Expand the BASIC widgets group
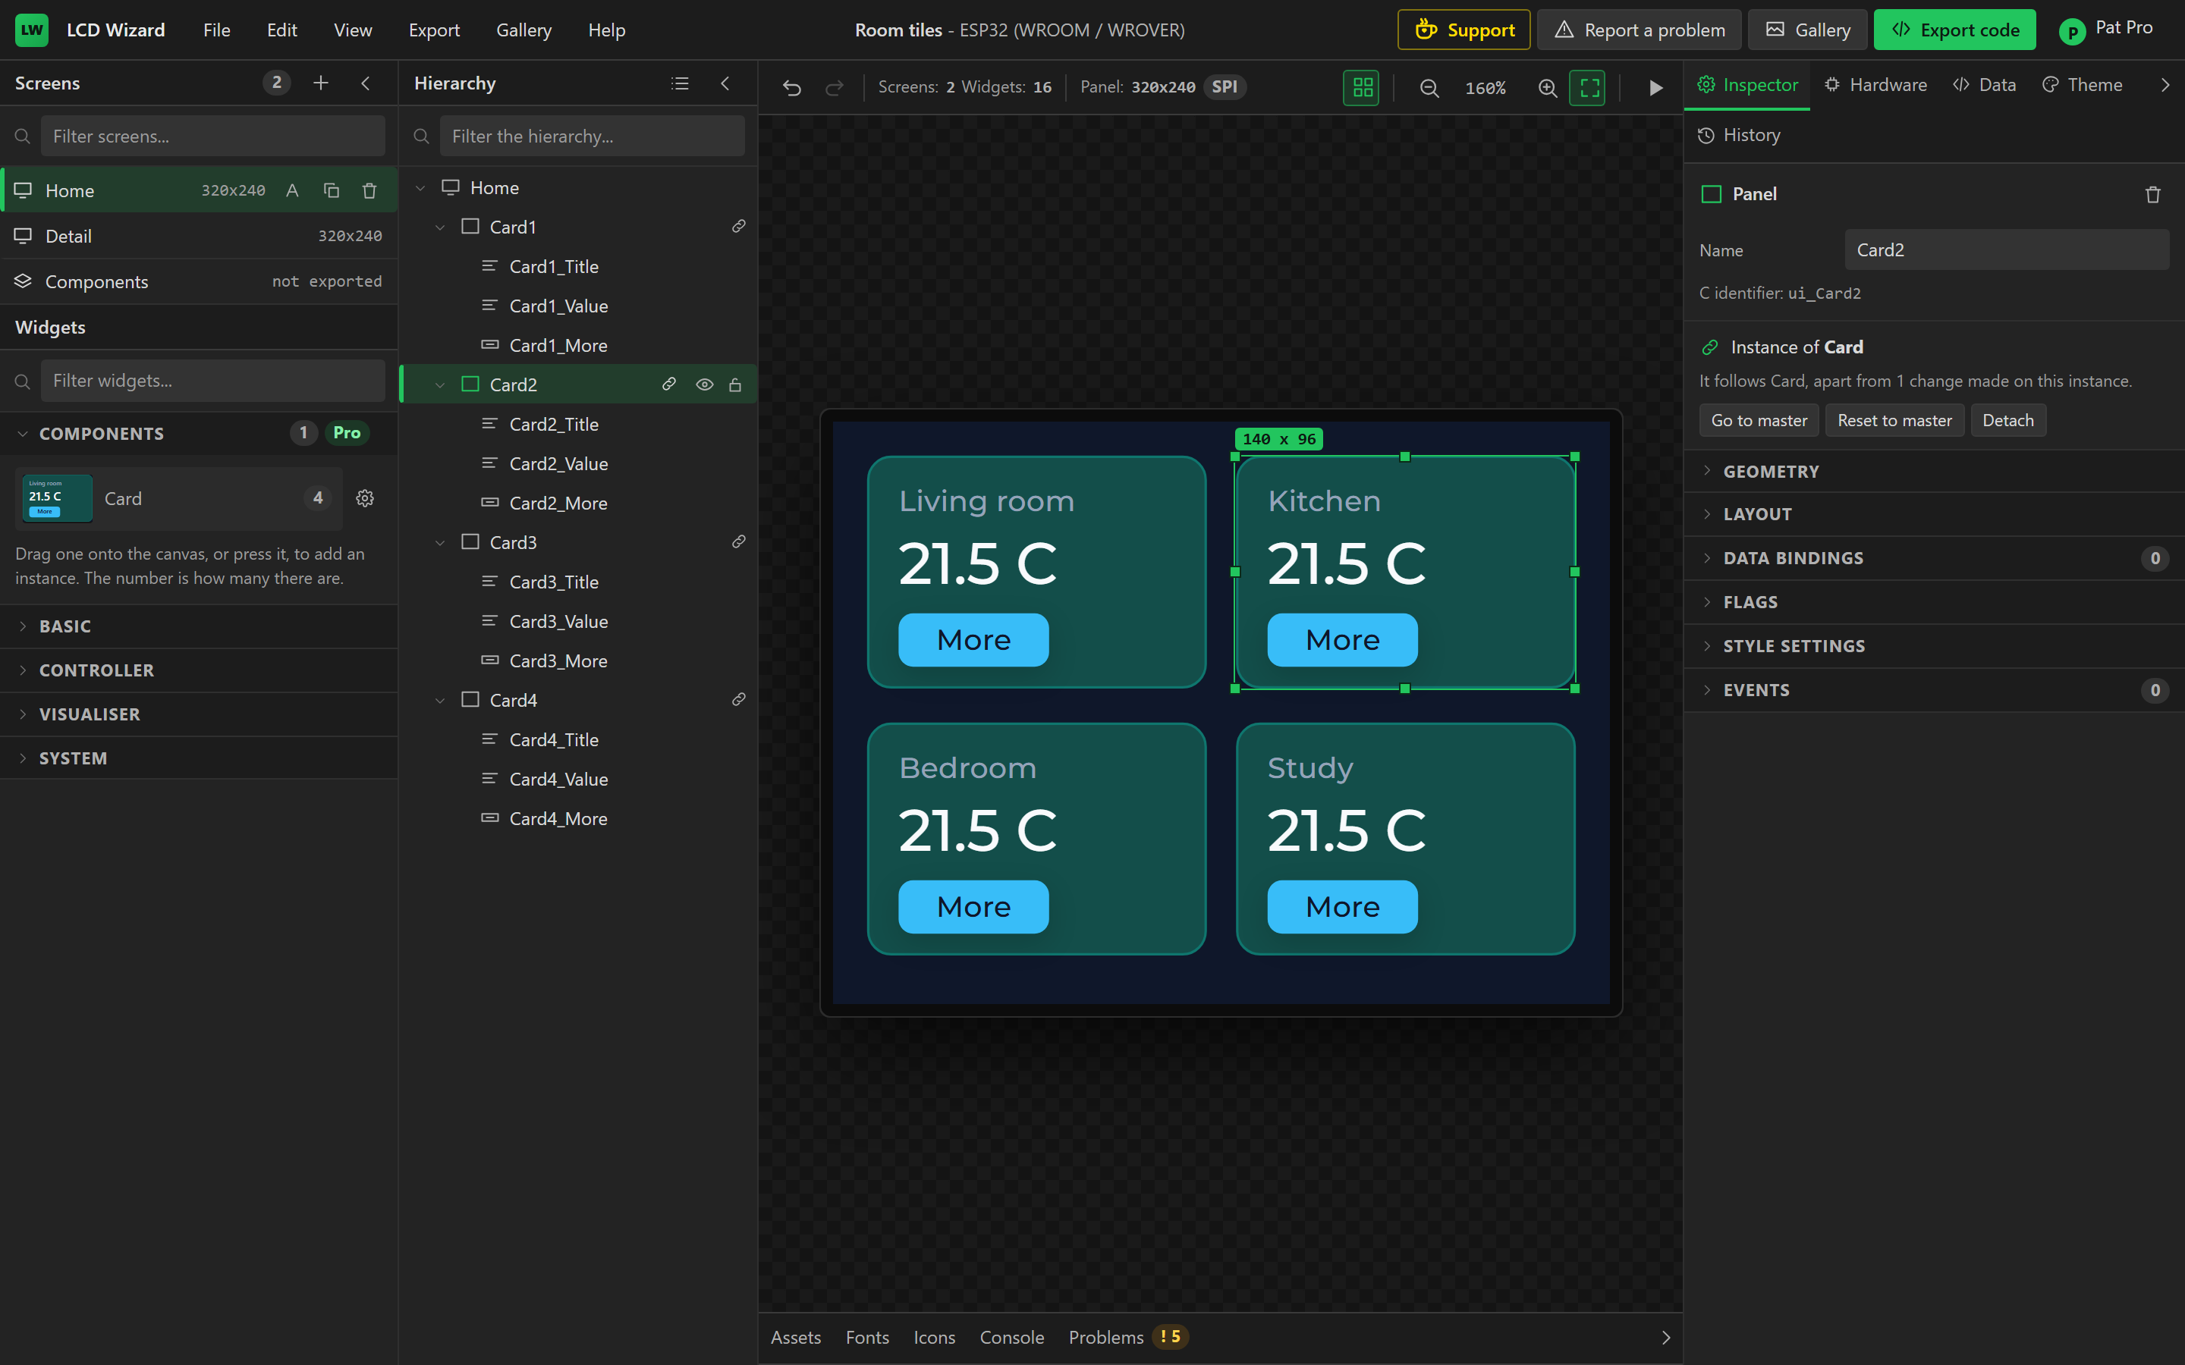 tap(199, 626)
